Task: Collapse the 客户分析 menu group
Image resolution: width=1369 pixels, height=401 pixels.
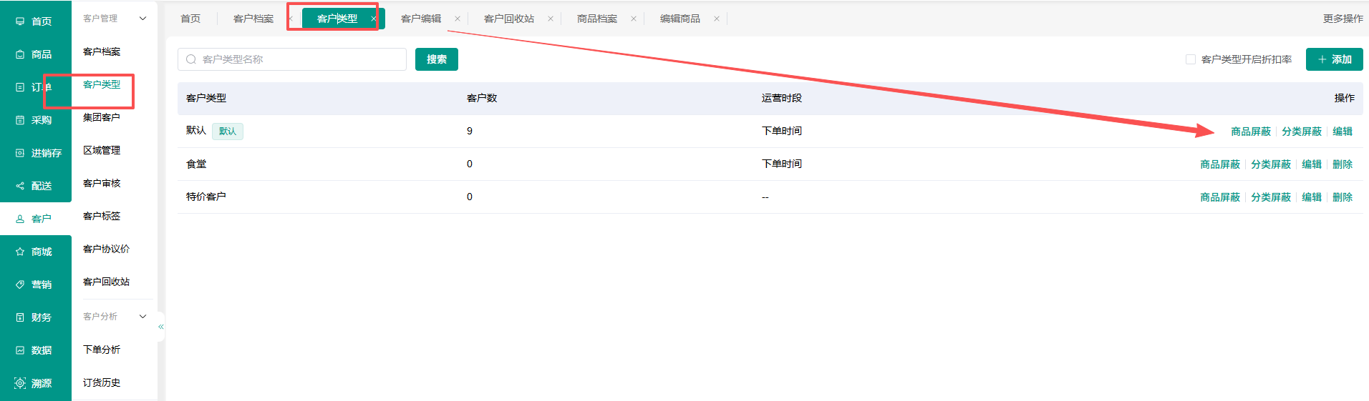Action: [142, 317]
